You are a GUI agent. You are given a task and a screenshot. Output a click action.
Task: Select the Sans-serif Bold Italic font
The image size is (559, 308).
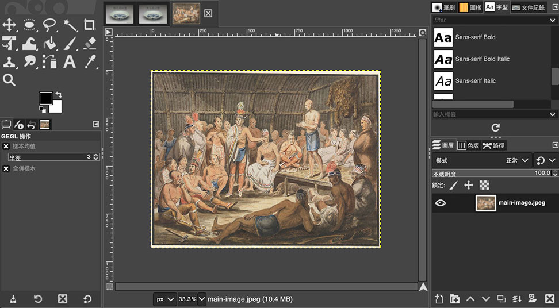482,59
